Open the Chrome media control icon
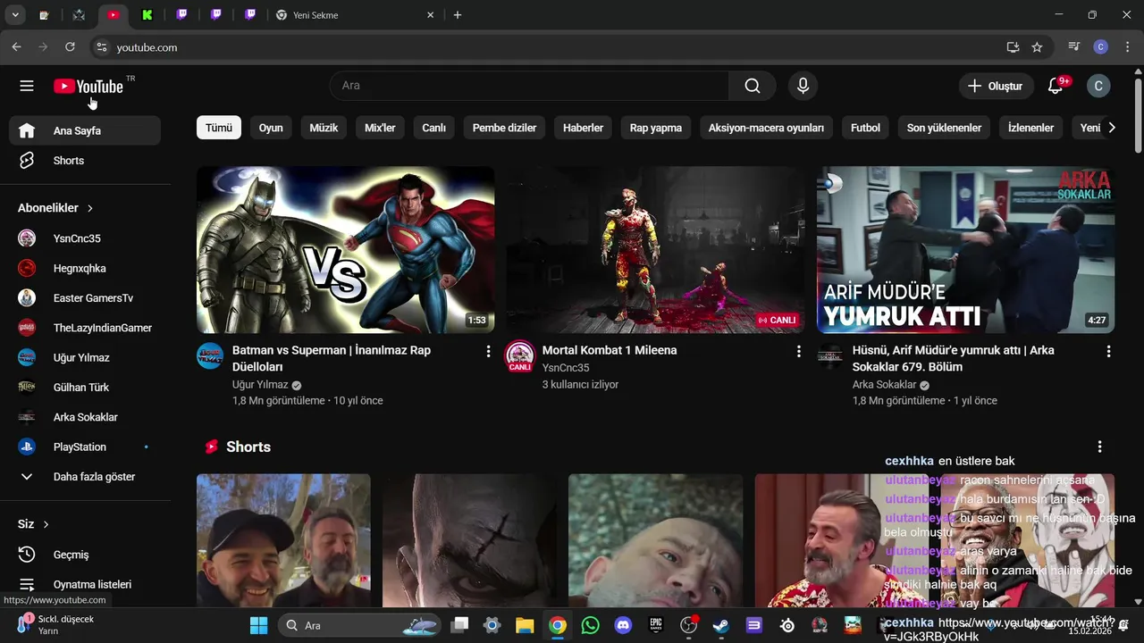 (1074, 47)
